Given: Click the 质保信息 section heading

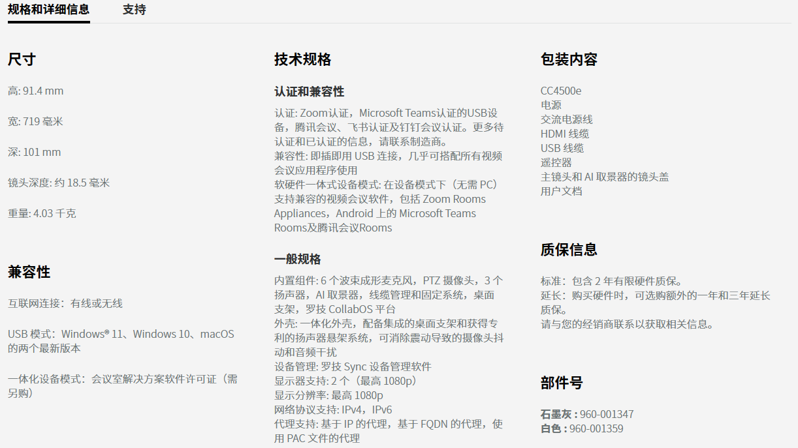Looking at the screenshot, I should (x=569, y=250).
